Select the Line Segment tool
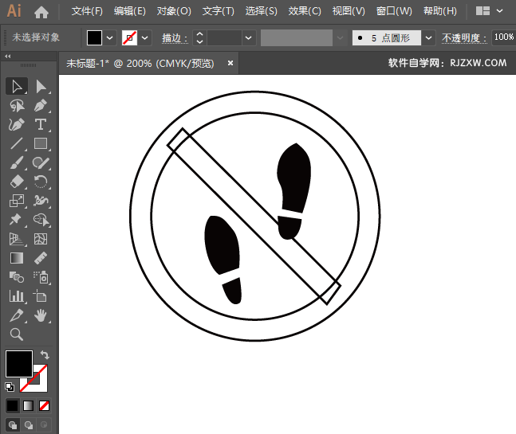 pos(16,143)
